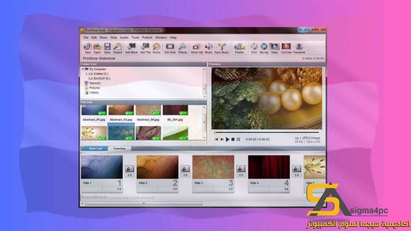
Task: Open Show Opt settings
Action: [x=197, y=48]
